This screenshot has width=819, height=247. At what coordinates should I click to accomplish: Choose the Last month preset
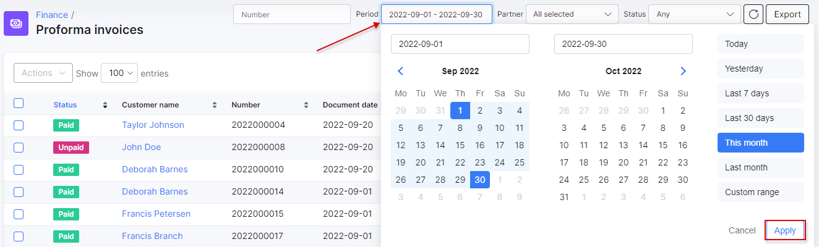click(x=761, y=167)
